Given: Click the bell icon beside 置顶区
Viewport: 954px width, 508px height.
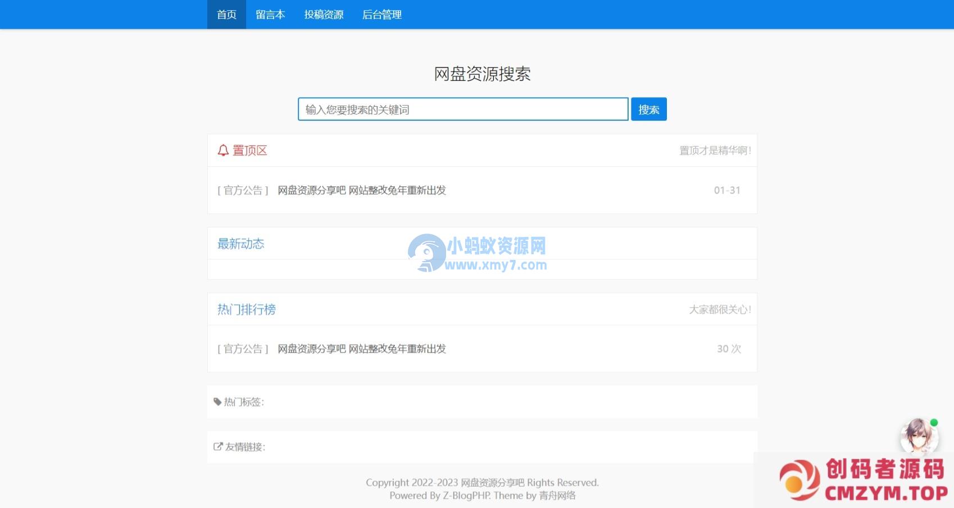Looking at the screenshot, I should point(223,150).
